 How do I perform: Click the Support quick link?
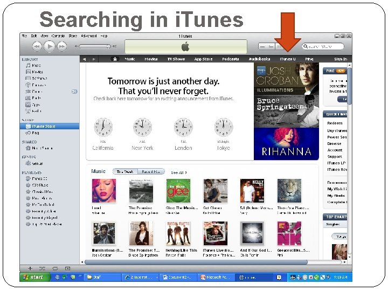(x=335, y=157)
